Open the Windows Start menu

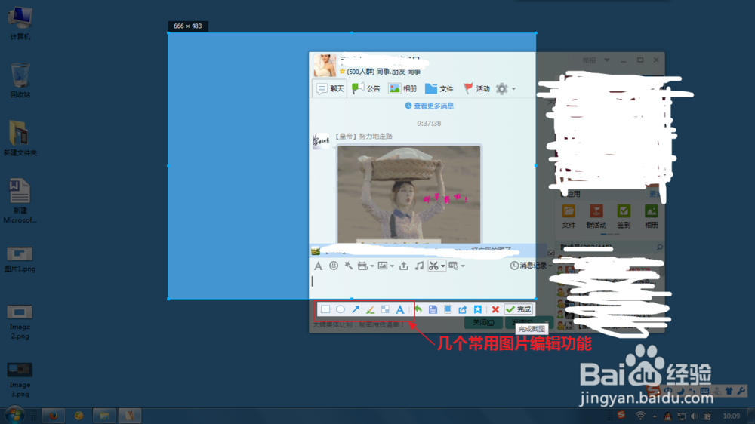[x=14, y=415]
